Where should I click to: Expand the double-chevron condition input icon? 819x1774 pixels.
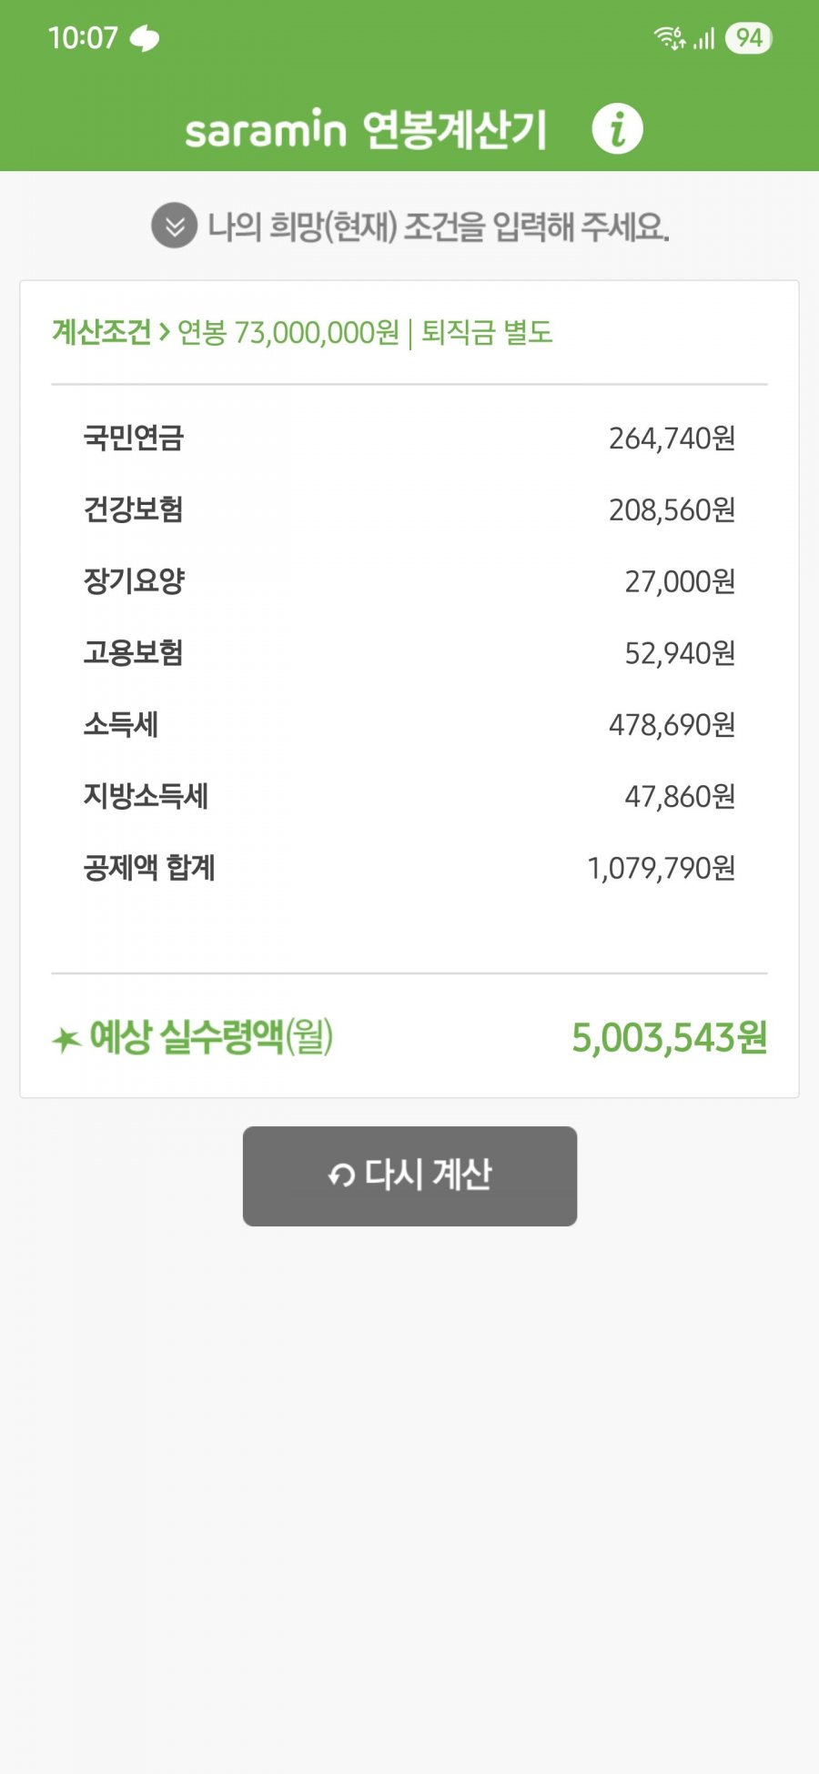coord(174,225)
